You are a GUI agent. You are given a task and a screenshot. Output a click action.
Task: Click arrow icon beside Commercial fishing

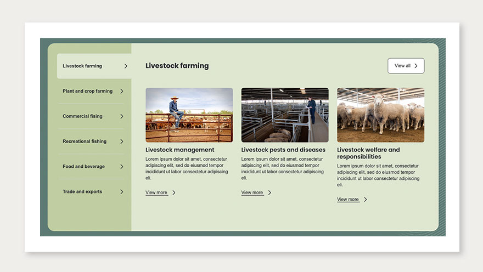click(x=122, y=116)
